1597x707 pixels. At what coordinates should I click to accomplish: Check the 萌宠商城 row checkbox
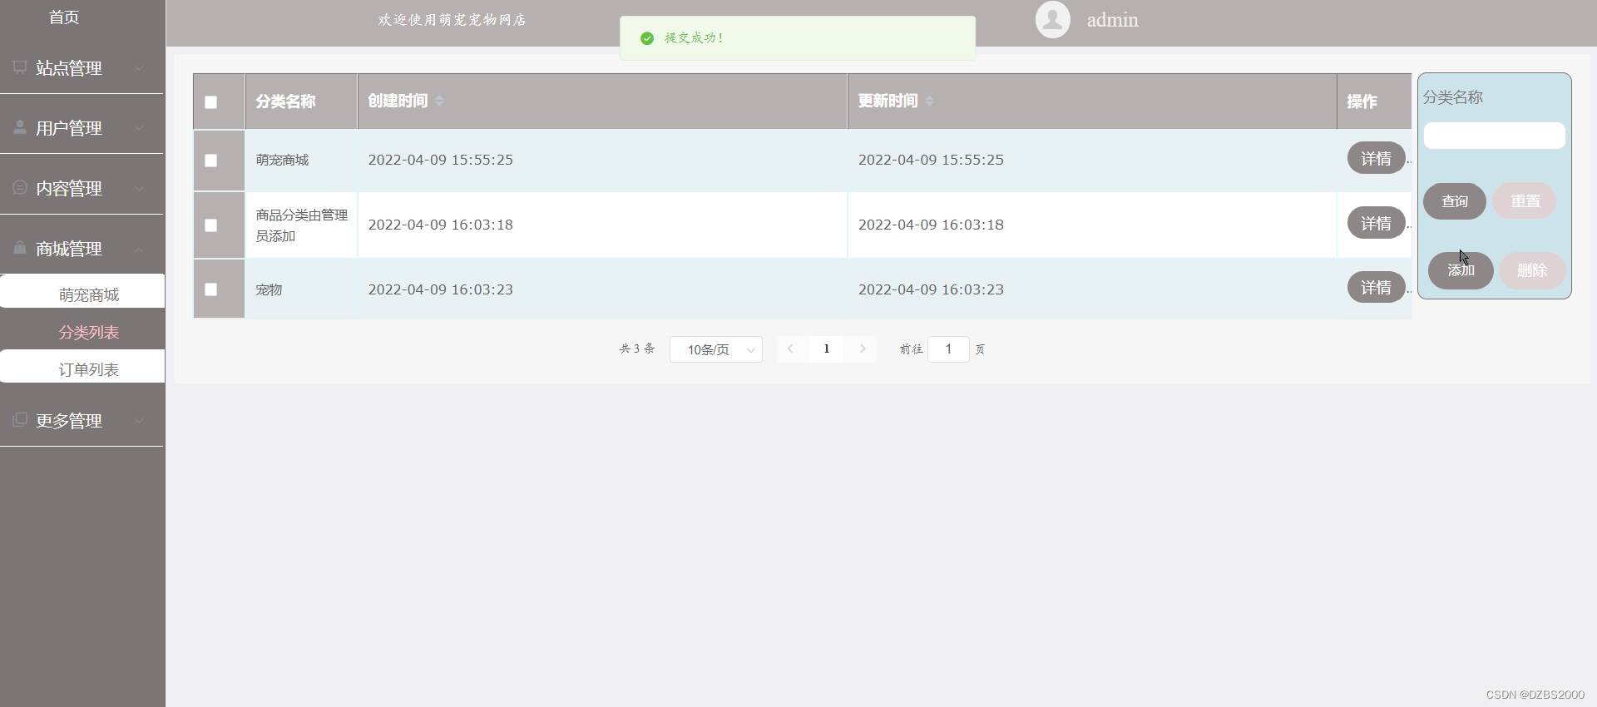(x=210, y=161)
